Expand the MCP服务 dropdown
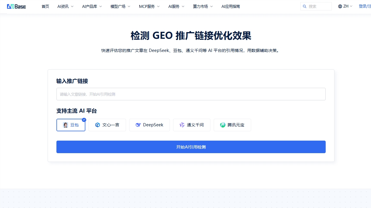This screenshot has width=371, height=208. click(149, 6)
